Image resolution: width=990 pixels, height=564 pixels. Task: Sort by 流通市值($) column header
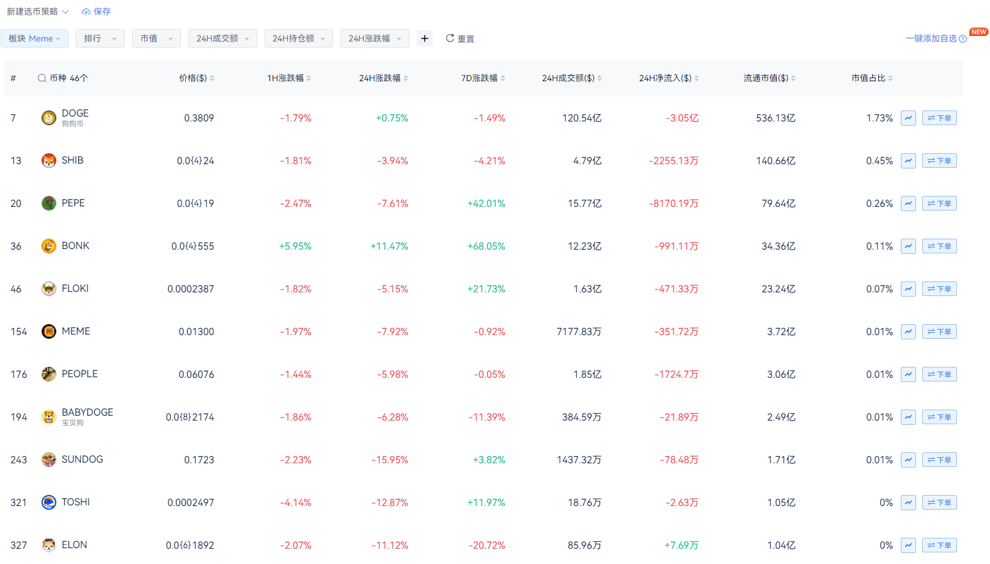tap(769, 78)
